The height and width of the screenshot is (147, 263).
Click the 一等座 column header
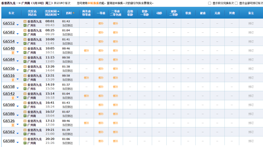pyautogui.click(x=101, y=13)
